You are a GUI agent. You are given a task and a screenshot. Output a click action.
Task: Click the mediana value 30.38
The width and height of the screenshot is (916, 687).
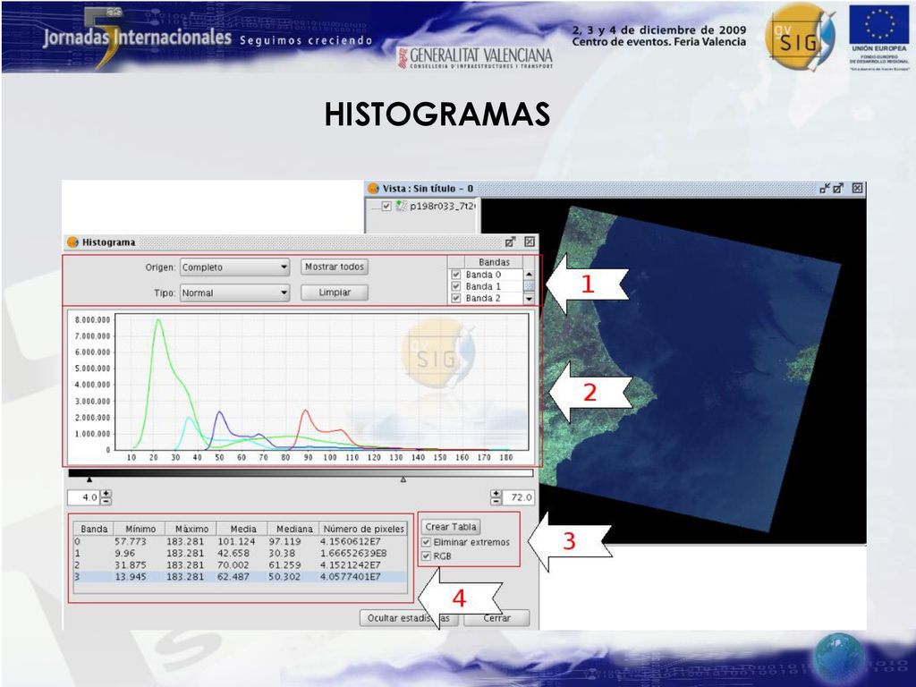[282, 553]
